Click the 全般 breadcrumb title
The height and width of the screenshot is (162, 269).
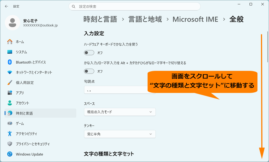tap(236, 19)
